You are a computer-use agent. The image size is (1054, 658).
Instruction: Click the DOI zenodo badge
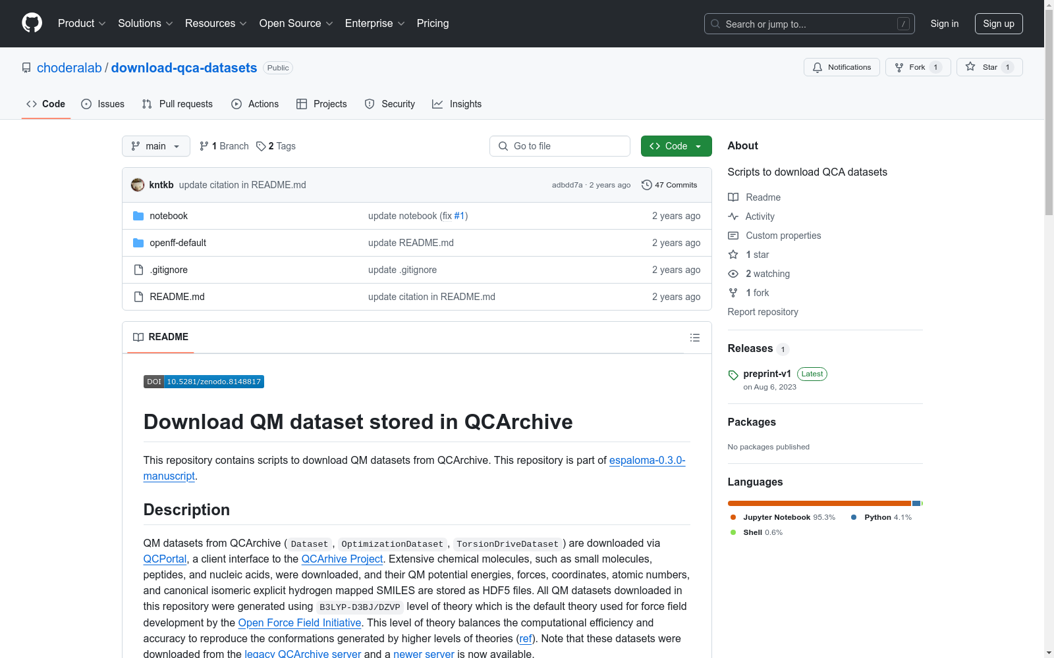(204, 382)
